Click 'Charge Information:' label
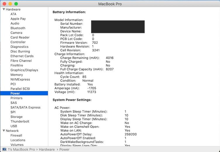The height and width of the screenshot is (152, 220). [x=70, y=54]
